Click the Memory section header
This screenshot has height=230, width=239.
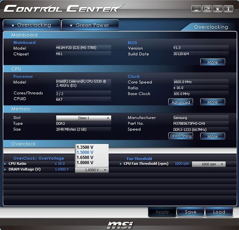pyautogui.click(x=21, y=109)
